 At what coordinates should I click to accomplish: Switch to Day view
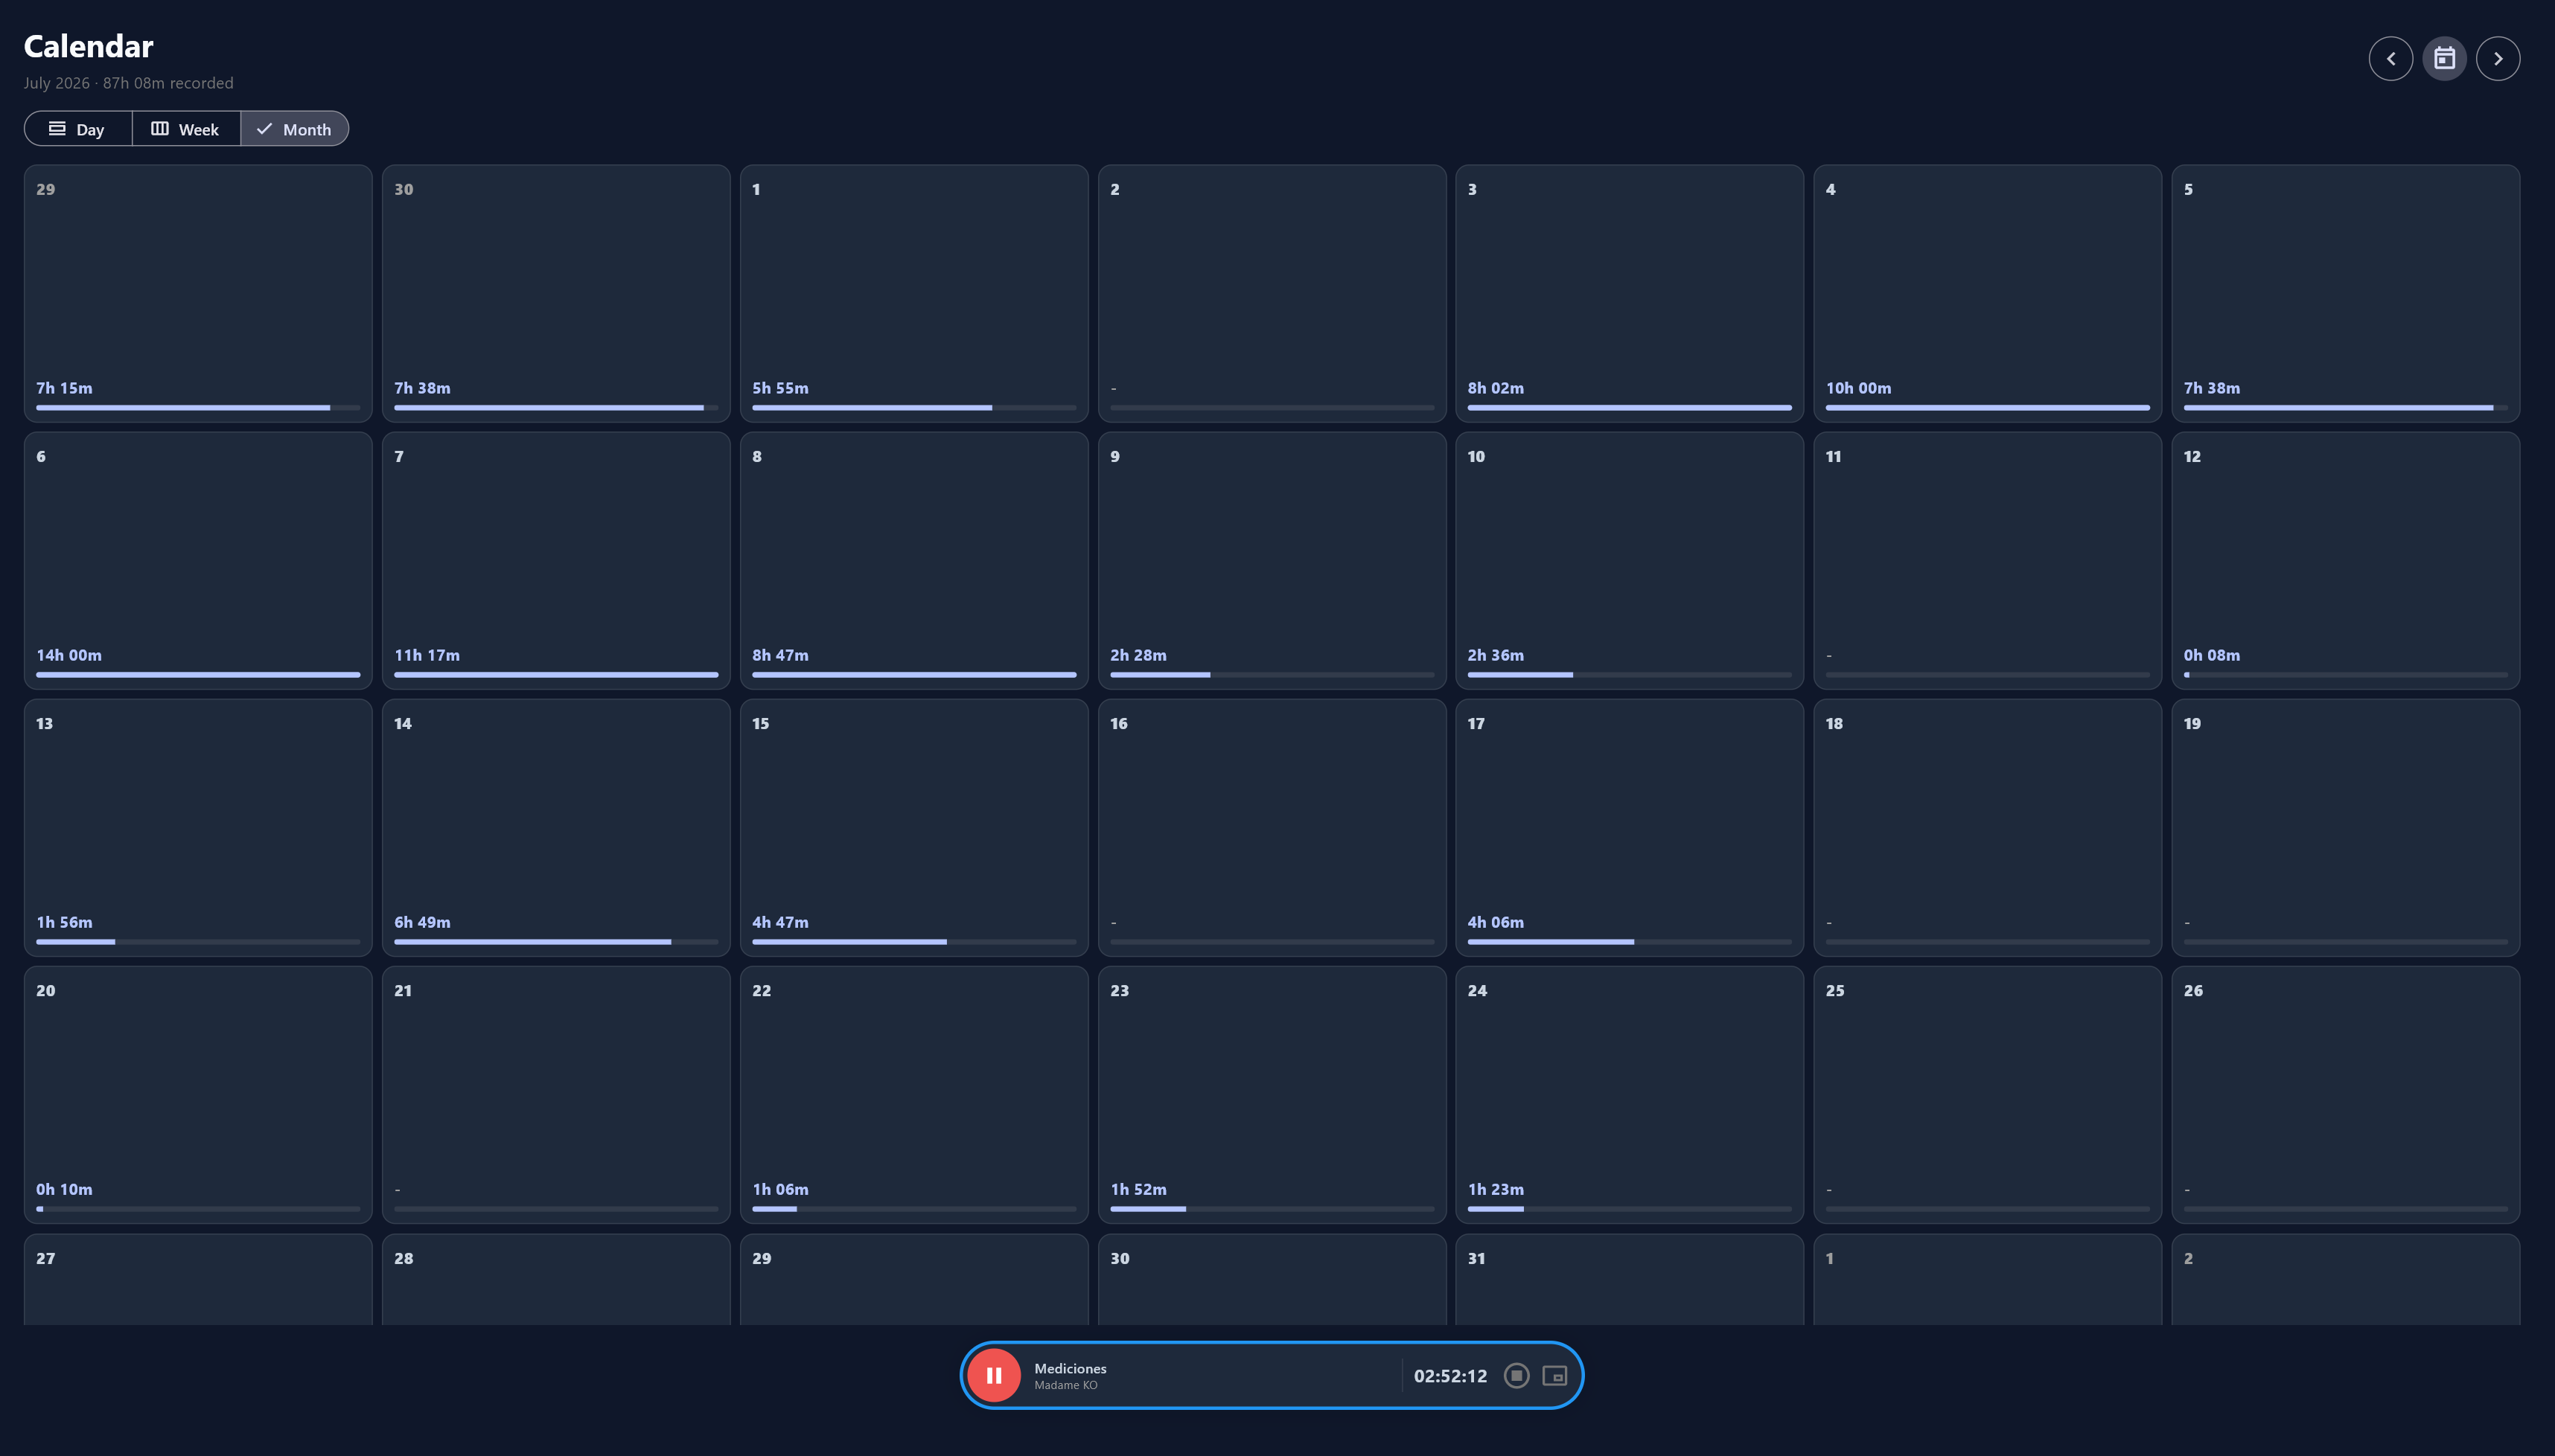coord(77,129)
